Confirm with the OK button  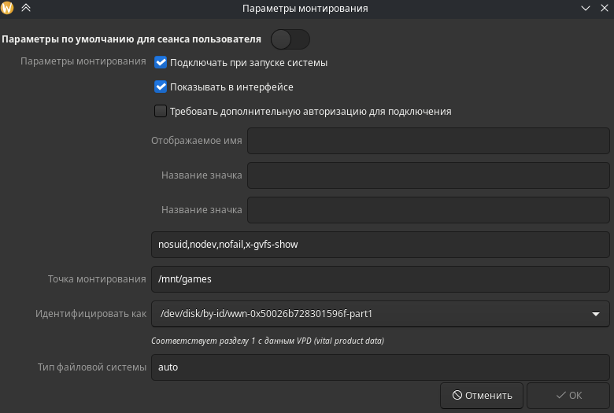pos(568,395)
